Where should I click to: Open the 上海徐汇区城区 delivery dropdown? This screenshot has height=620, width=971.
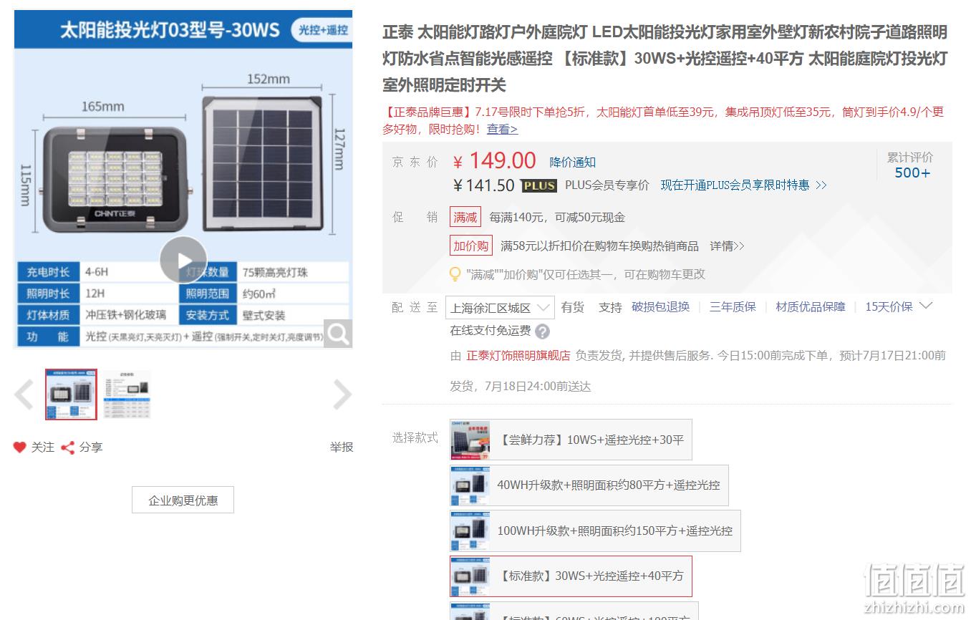coord(500,308)
